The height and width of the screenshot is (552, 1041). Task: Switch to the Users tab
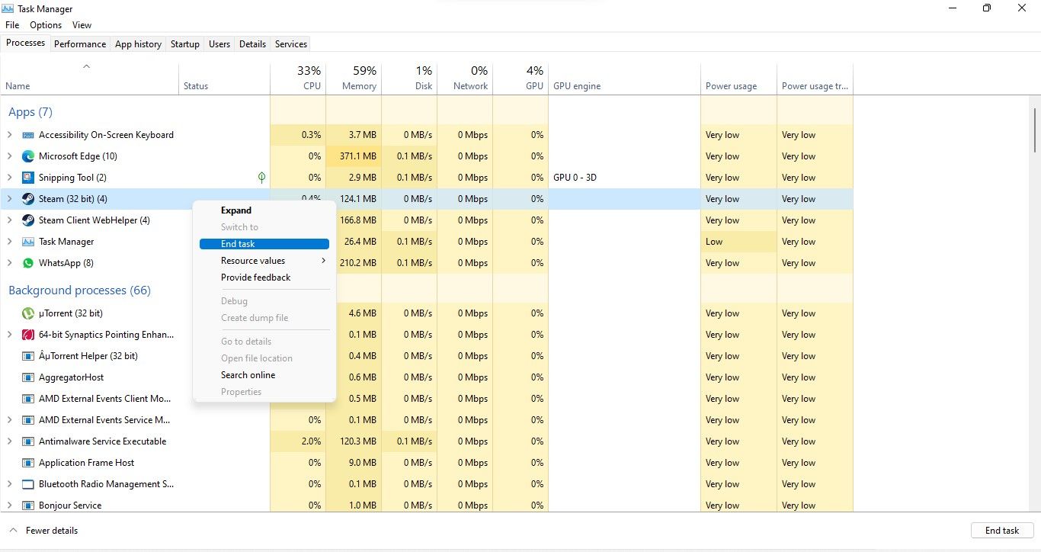pos(219,44)
